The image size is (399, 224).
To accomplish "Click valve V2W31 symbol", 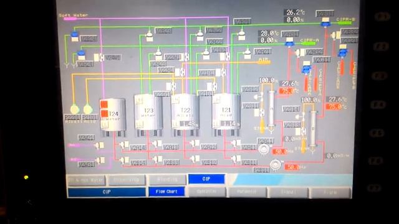I will 100,161.
